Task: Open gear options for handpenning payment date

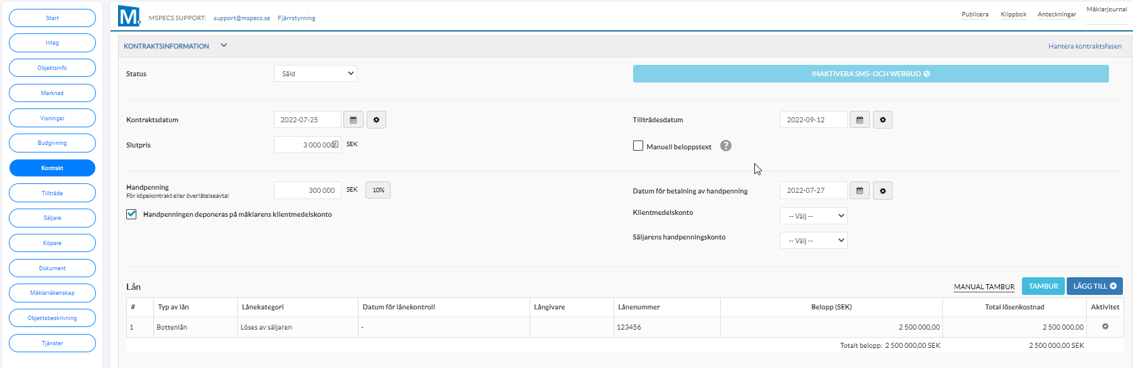Action: click(x=882, y=191)
